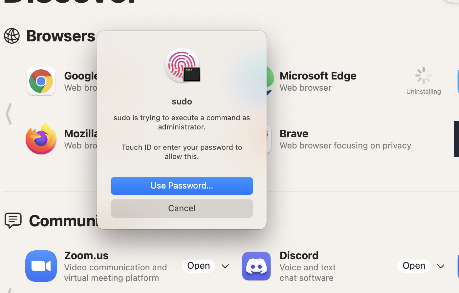Select the Google Chrome app icon
Viewport: 459px width, 293px height.
click(x=41, y=81)
